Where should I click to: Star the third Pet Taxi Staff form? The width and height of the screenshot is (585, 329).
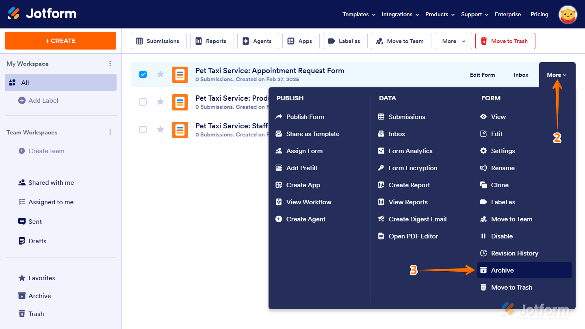(160, 130)
